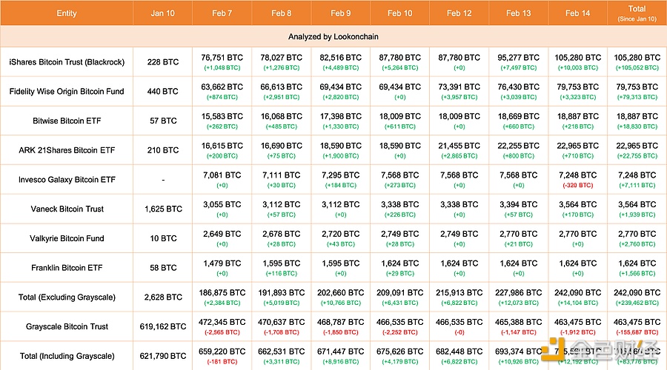This screenshot has width=667, height=370.
Task: Select the 57 BTC cell
Action: point(163,121)
